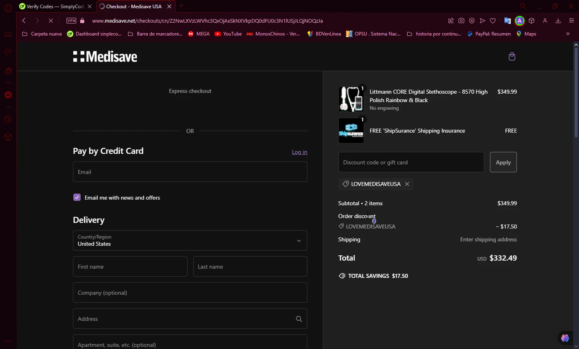This screenshot has width=579, height=349.
Task: Uncheck Email me with news and offers
Action: [x=77, y=197]
